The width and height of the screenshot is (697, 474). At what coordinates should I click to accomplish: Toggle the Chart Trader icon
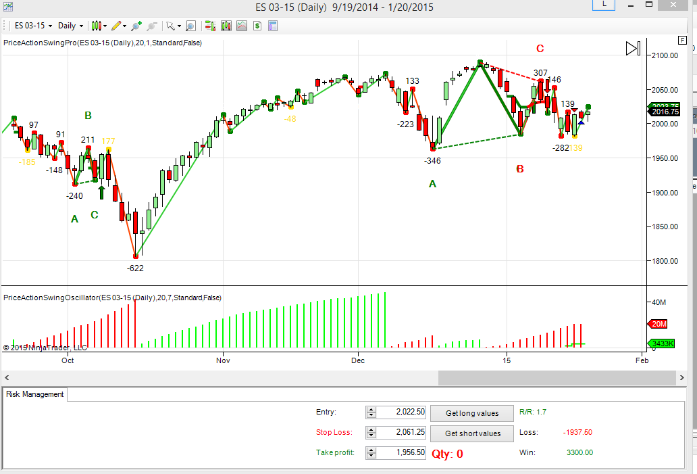click(210, 26)
